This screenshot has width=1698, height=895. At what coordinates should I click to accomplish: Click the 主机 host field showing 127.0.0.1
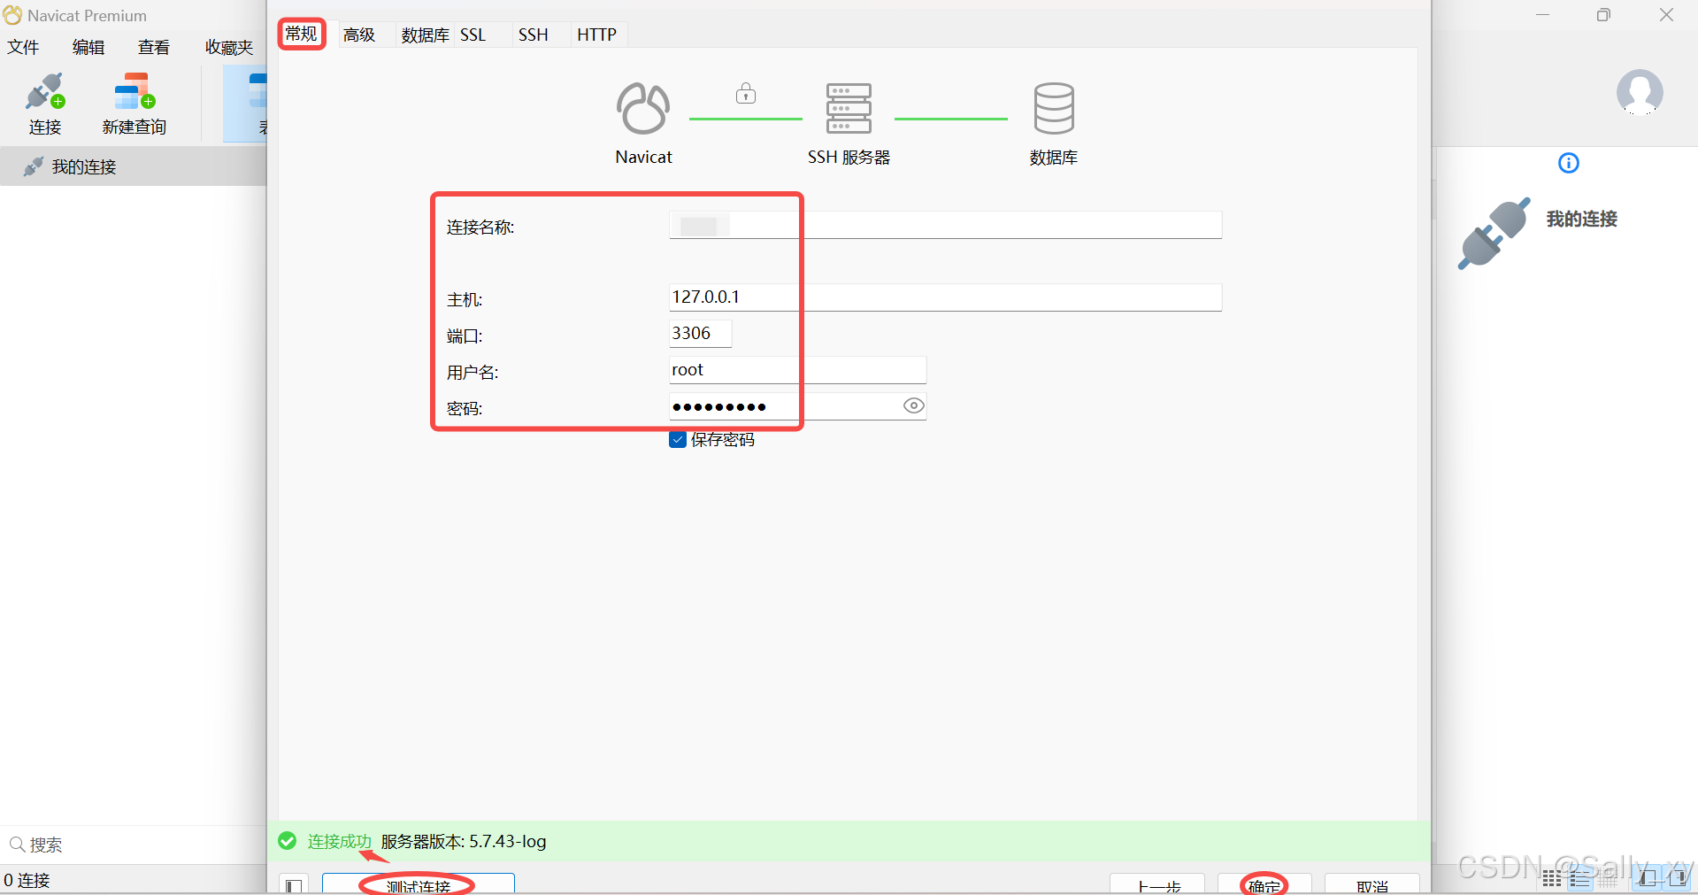(x=945, y=297)
